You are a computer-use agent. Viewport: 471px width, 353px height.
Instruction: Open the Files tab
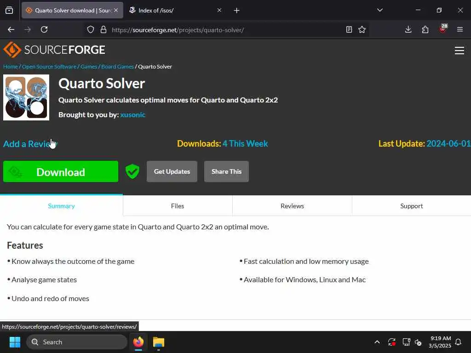coord(178,206)
